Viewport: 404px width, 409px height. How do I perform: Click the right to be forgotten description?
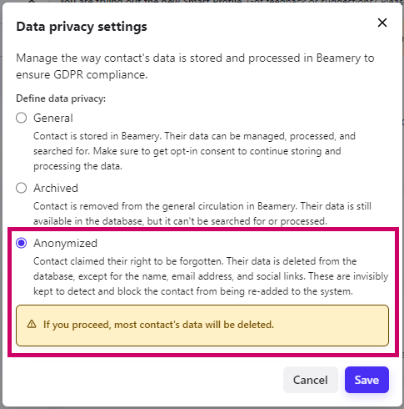pyautogui.click(x=211, y=276)
